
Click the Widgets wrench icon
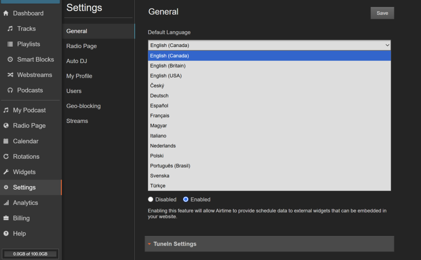tap(6, 172)
